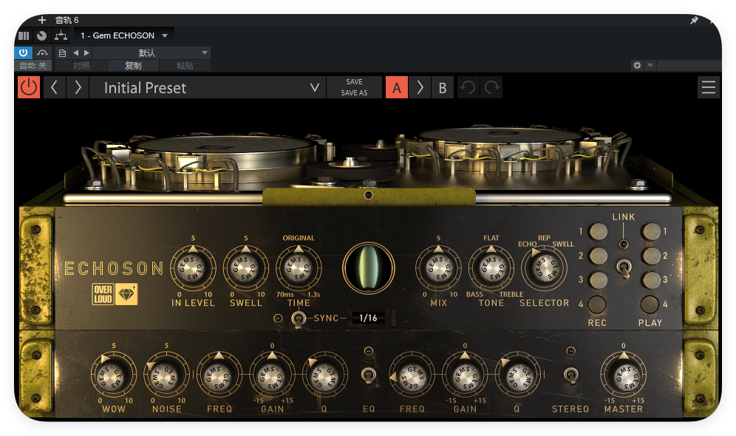The width and height of the screenshot is (736, 436).
Task: Flip the LINK toggle switch
Action: point(624,269)
